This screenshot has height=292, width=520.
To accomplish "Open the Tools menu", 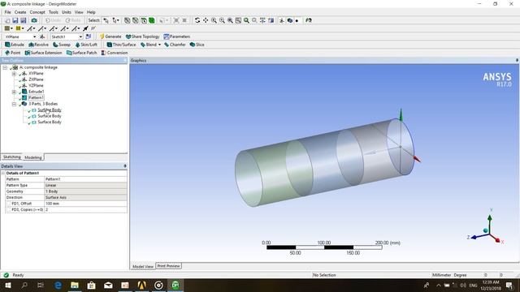I will tap(54, 12).
